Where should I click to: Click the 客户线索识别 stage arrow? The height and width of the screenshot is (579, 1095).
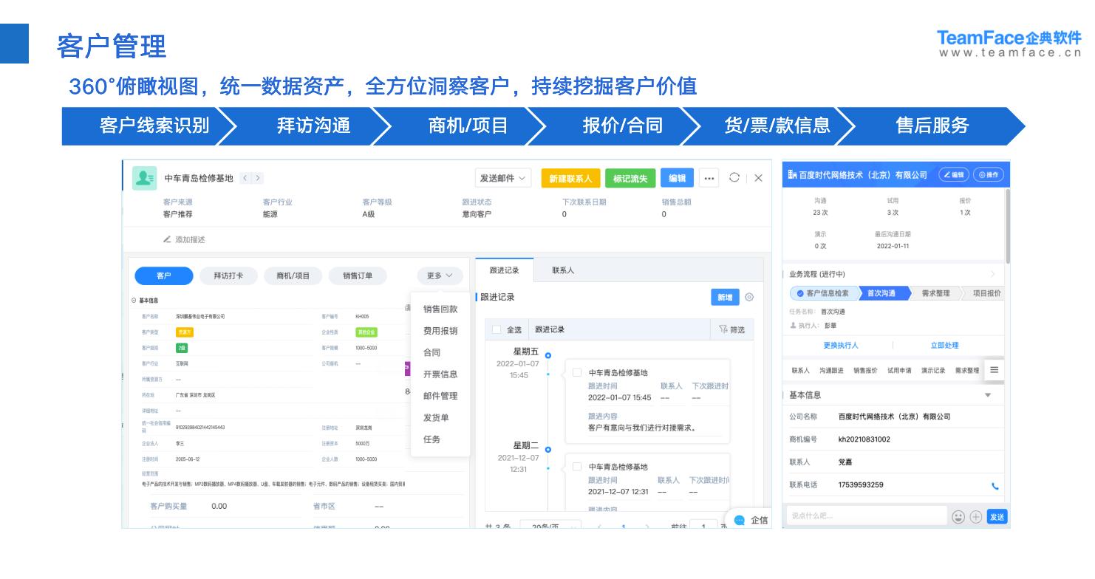pyautogui.click(x=149, y=126)
